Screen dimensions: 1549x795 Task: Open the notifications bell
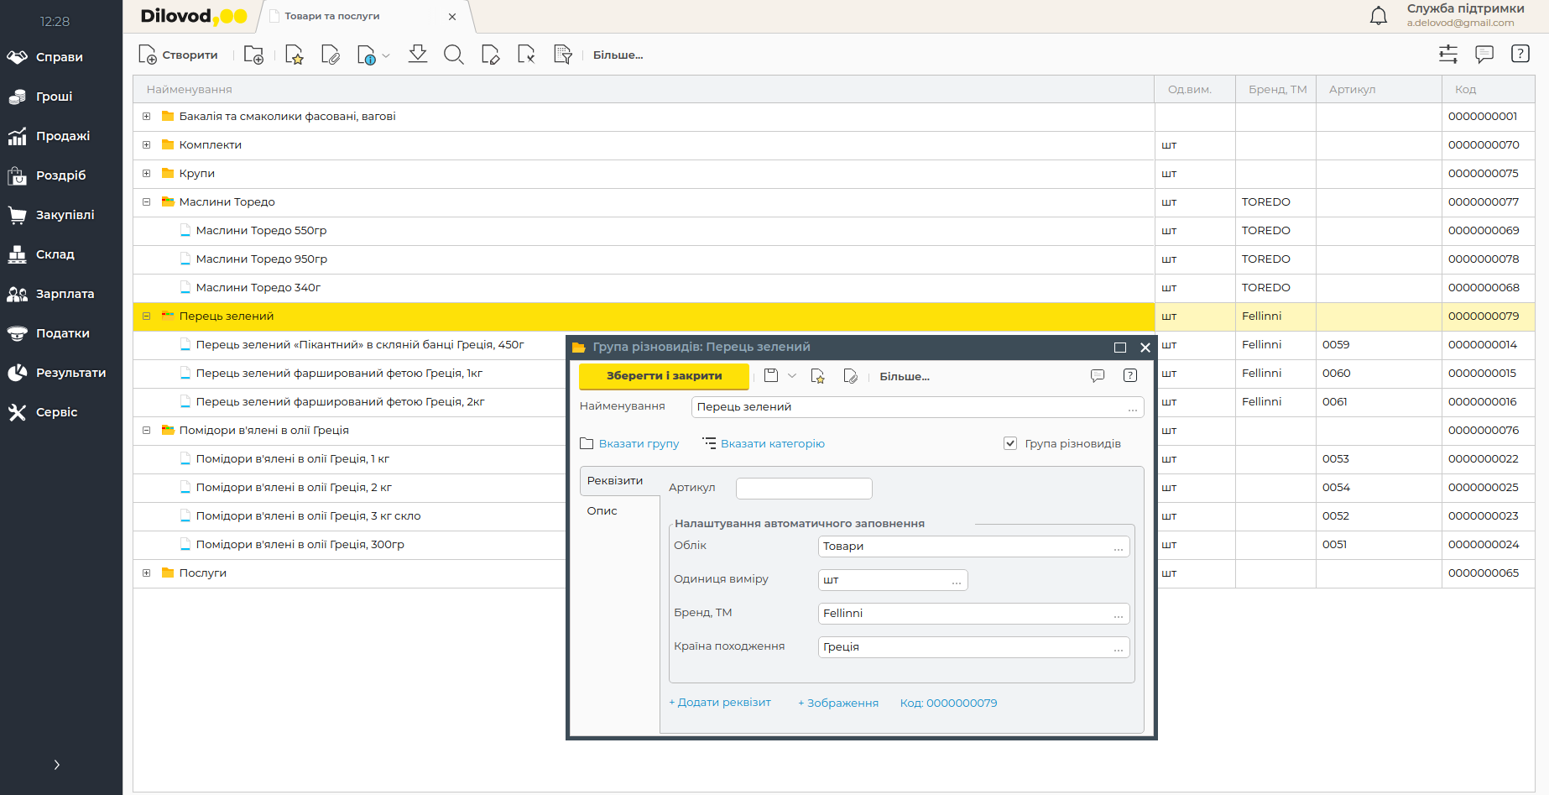pyautogui.click(x=1378, y=16)
